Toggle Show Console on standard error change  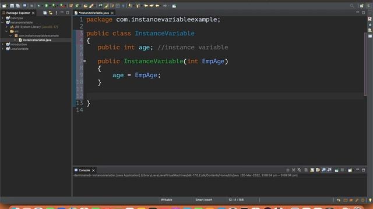click(329, 170)
